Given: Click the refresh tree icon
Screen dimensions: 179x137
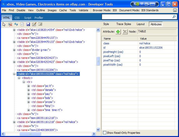Looking at the screenshot, I should (16, 24).
